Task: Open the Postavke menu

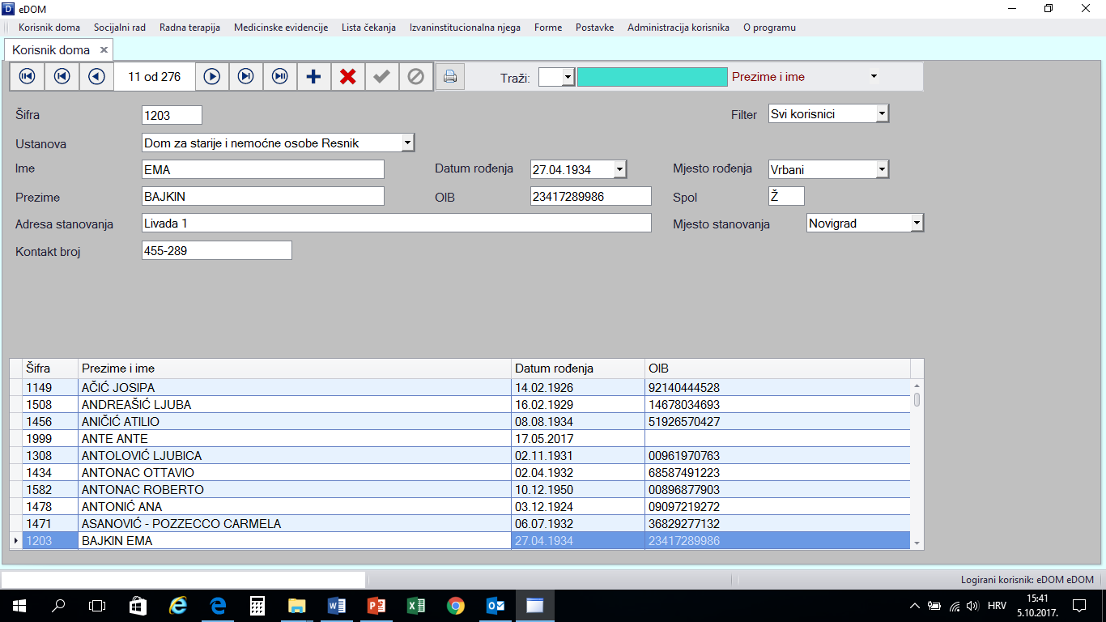Action: [x=594, y=28]
